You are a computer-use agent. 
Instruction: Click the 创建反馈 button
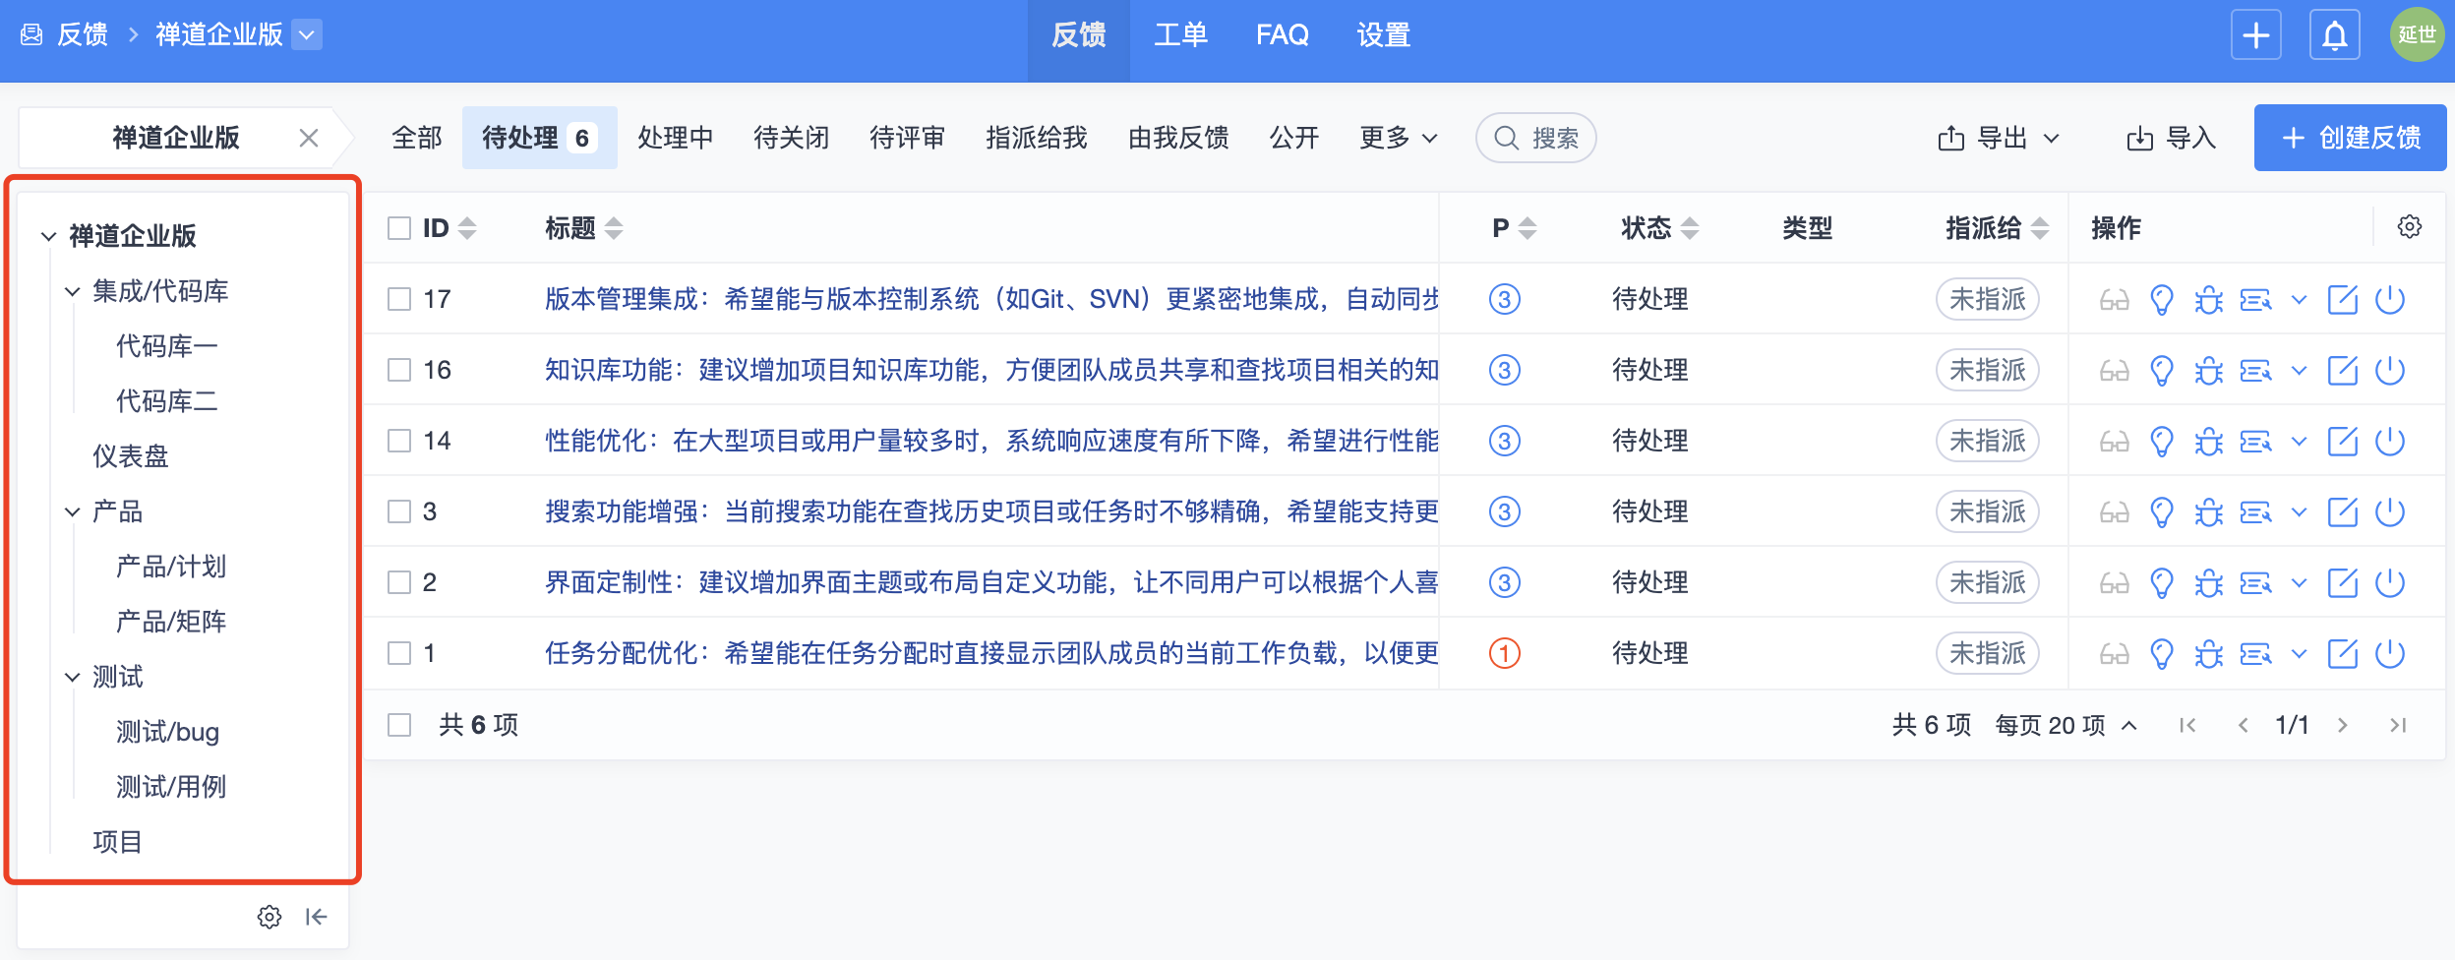(x=2350, y=138)
